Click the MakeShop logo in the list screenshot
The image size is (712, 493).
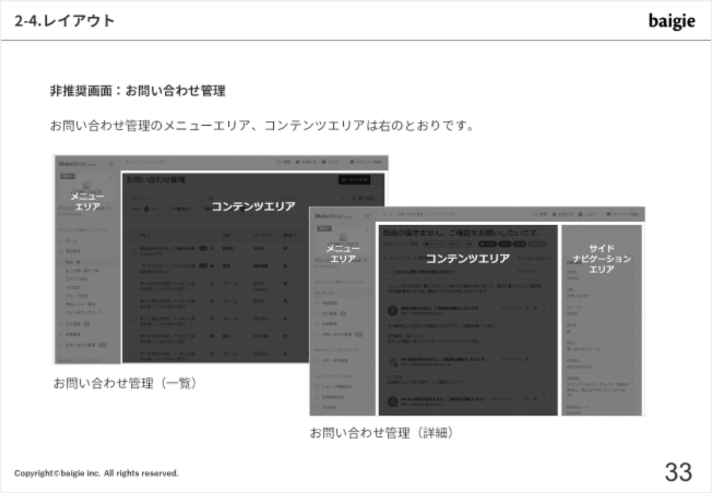coord(77,164)
